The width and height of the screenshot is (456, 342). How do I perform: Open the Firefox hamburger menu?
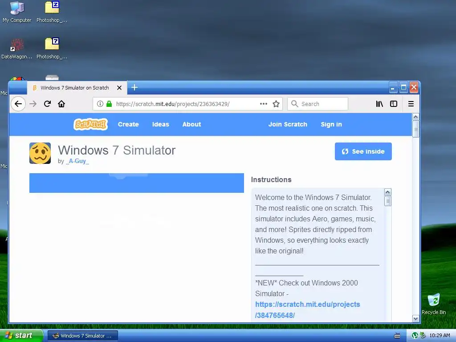pos(411,104)
